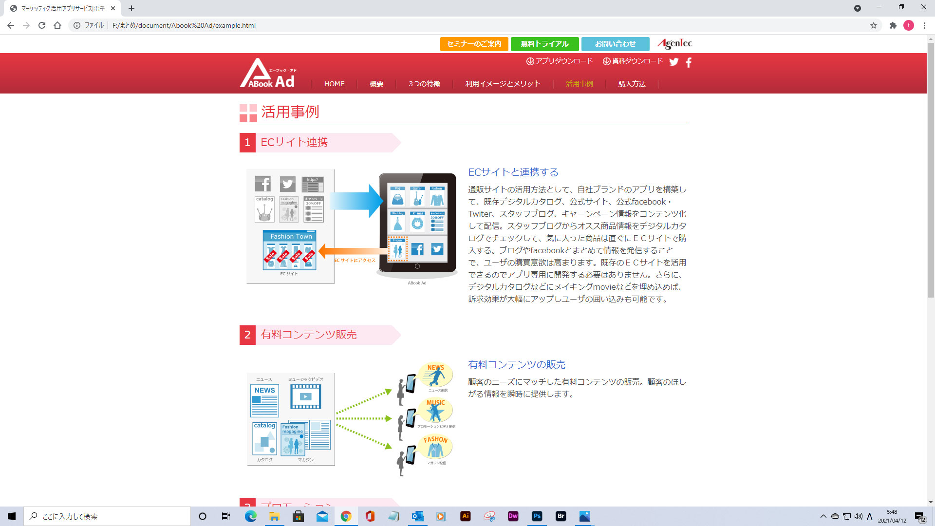Open Chrome three-dot menu
935x526 pixels.
[x=924, y=25]
